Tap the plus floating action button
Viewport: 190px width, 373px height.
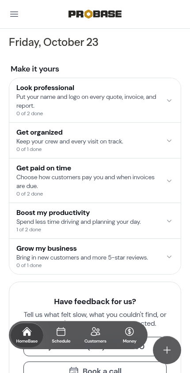pyautogui.click(x=167, y=350)
